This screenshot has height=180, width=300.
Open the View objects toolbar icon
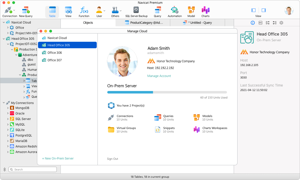tap(68, 10)
